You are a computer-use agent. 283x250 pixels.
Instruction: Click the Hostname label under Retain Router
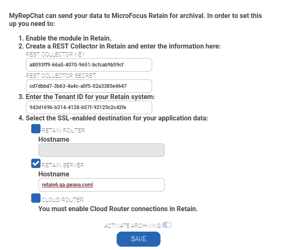(54, 139)
